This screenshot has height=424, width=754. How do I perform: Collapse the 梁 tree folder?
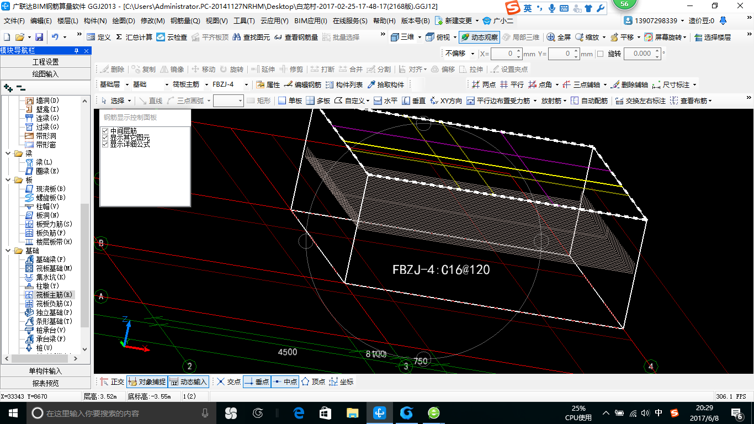8,153
